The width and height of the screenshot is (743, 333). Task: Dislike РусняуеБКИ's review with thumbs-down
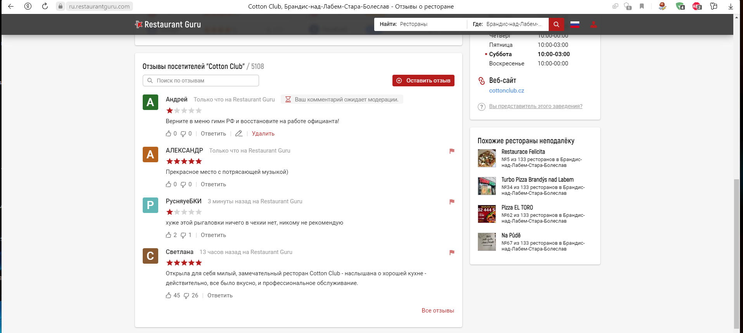(x=183, y=235)
